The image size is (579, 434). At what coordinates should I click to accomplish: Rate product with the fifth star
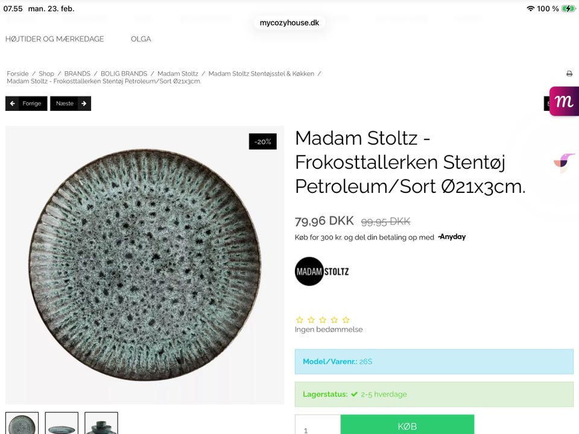[346, 320]
